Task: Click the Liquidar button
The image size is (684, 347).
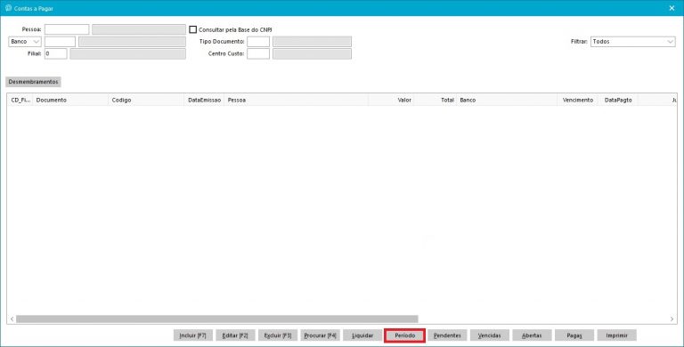Action: [x=362, y=335]
